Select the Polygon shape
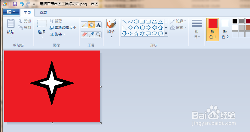The height and width of the screenshot is (132, 250). coord(154,22)
